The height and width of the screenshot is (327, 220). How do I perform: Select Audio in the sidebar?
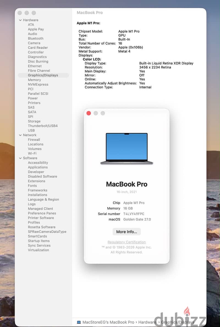pos(32,34)
